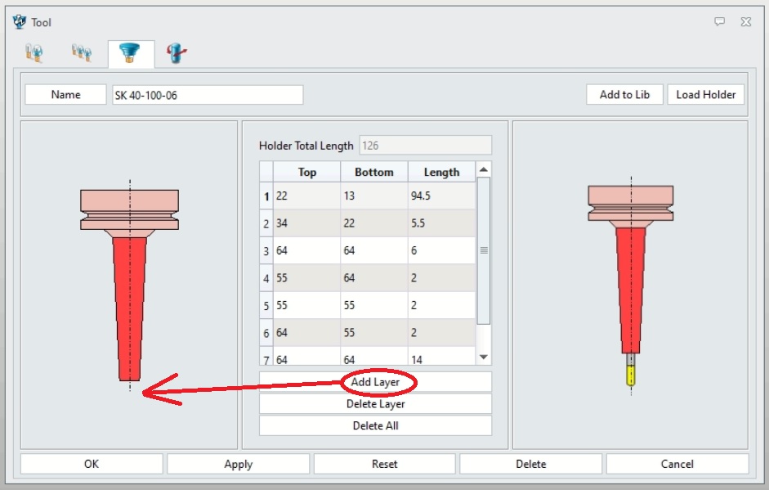Open the cutter tab with two-tool icon
Screen dimensions: 769x490
pyautogui.click(x=34, y=53)
